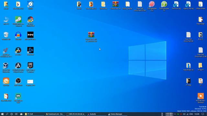The image size is (207, 116).
Task: Open ENG language indicator
Action: (x=191, y=114)
